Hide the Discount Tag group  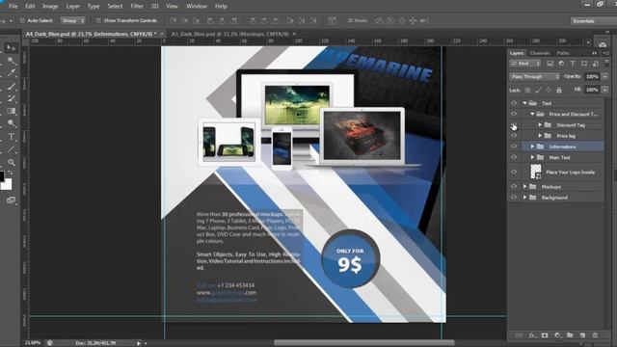click(514, 125)
